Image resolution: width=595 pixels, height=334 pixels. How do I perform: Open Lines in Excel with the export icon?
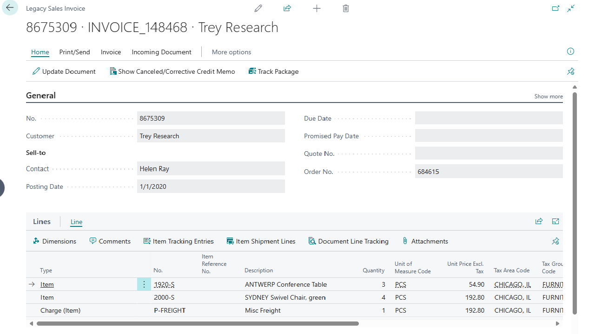(x=555, y=221)
